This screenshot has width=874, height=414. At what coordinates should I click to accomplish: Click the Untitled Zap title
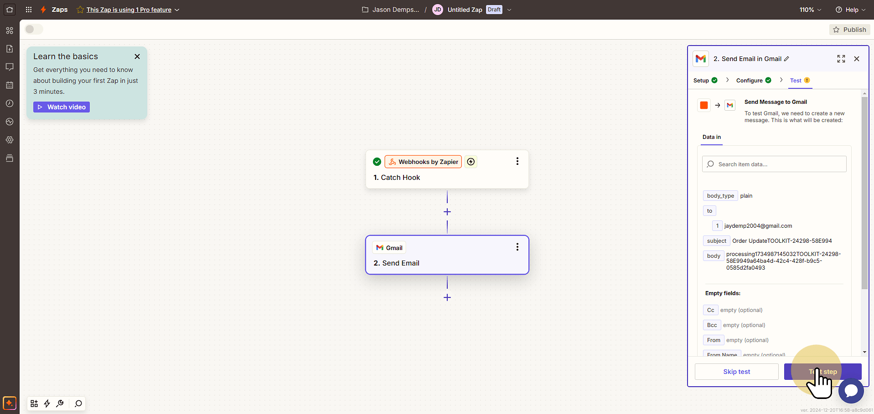pos(465,10)
